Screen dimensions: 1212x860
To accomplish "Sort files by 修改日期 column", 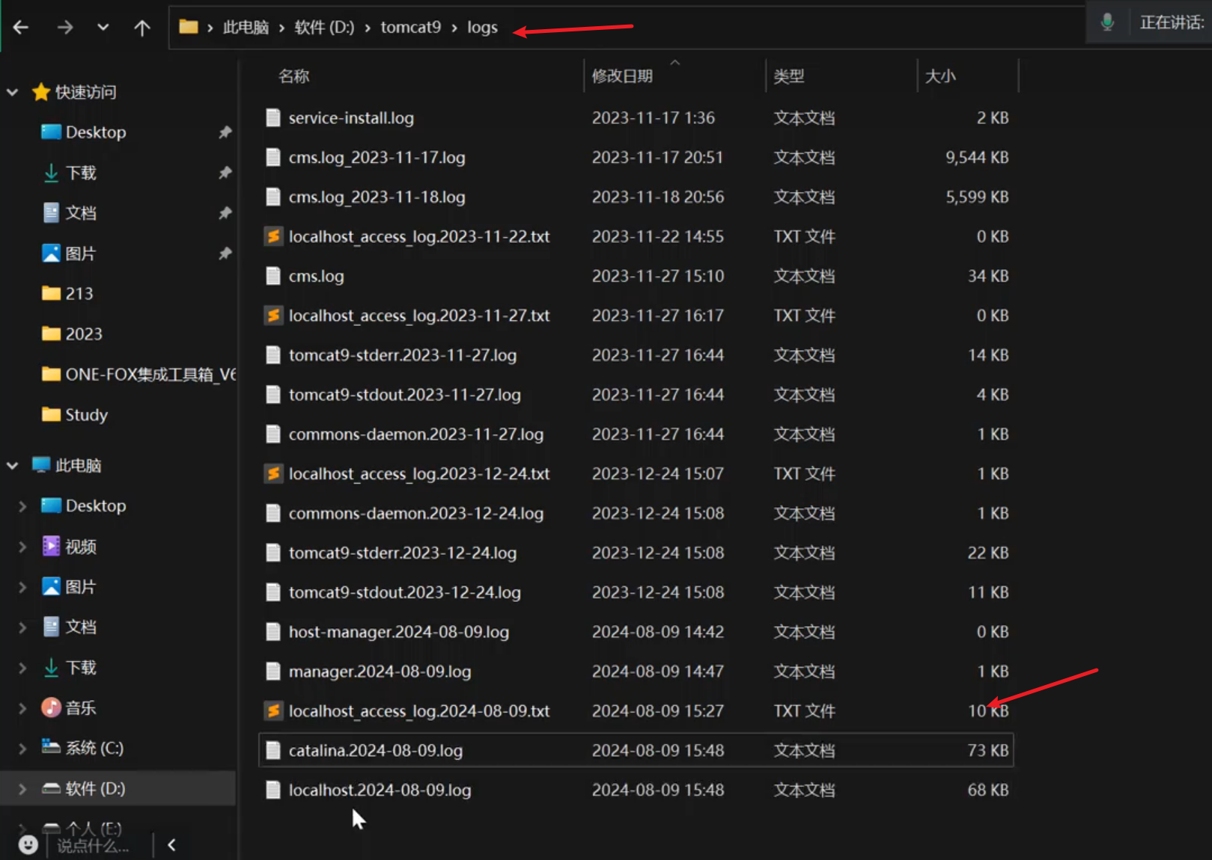I will (622, 76).
